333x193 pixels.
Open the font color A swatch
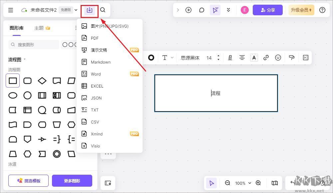point(254,58)
